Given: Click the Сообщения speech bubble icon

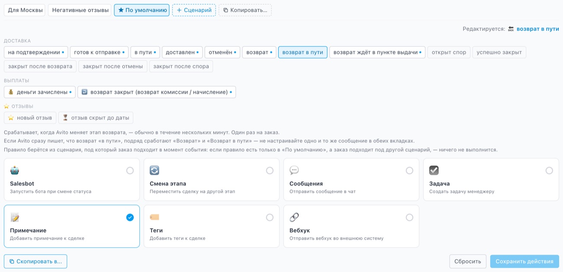Looking at the screenshot, I should [294, 170].
